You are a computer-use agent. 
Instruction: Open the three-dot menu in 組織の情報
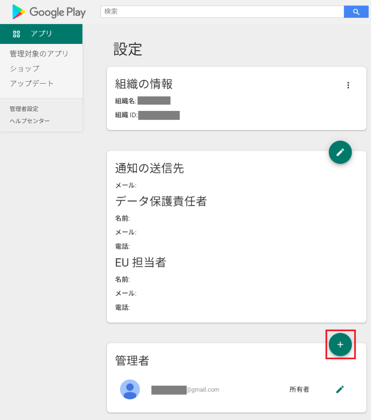[x=348, y=85]
